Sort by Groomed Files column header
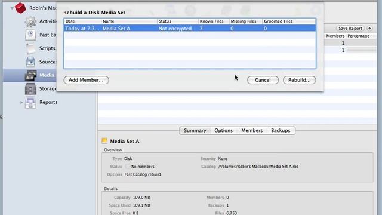Screen dimensions: 382x215 pyautogui.click(x=289, y=21)
